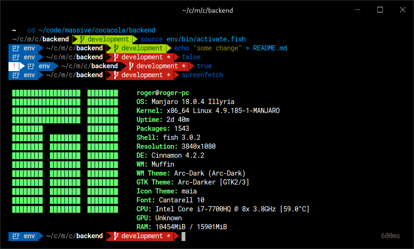
Task: Click the Resolution: 3840x1080 line
Action: [x=176, y=146]
